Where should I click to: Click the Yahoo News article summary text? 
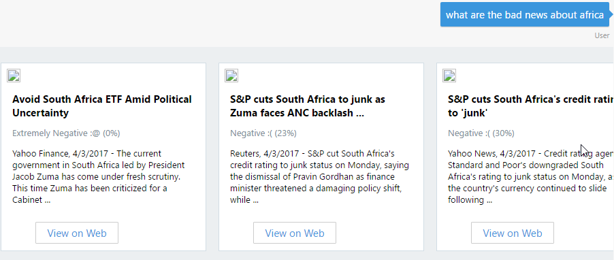pos(530,176)
